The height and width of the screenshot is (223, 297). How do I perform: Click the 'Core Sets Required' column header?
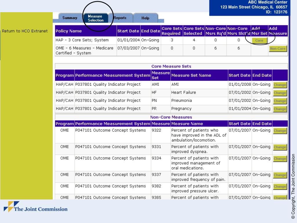172,31
